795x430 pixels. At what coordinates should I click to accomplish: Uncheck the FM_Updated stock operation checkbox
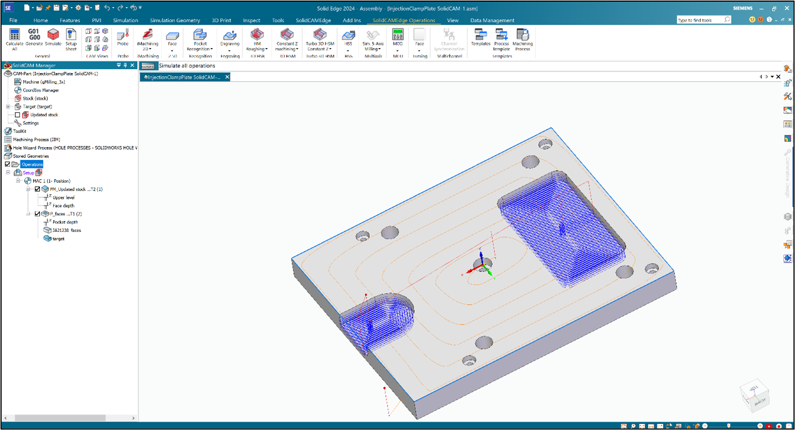click(38, 189)
